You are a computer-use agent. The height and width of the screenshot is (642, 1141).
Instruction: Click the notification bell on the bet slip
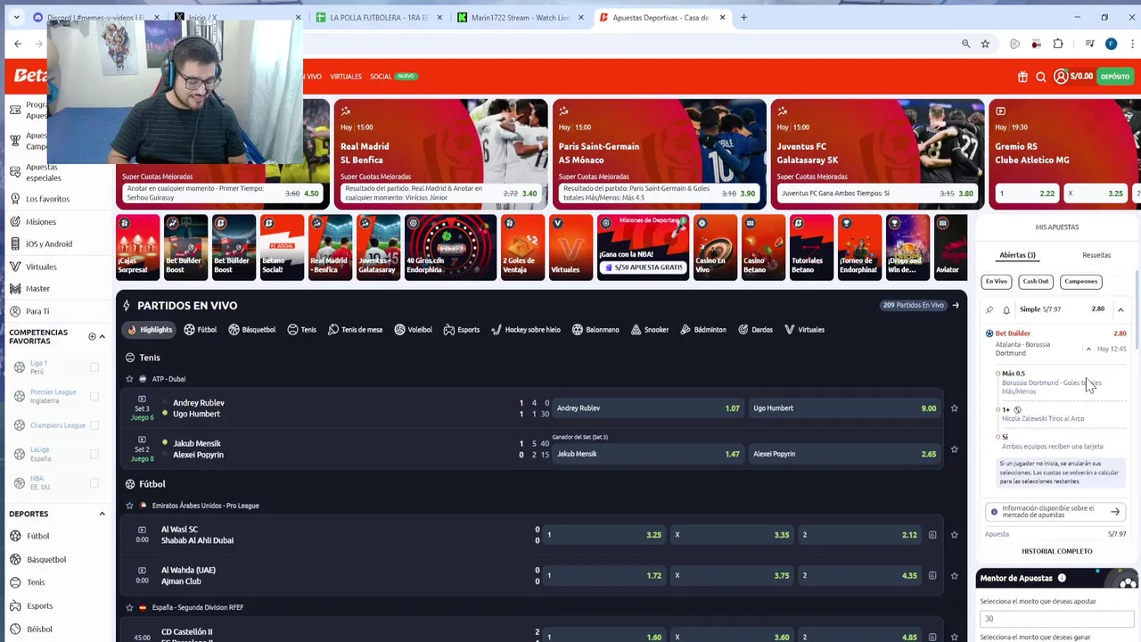pos(1006,309)
